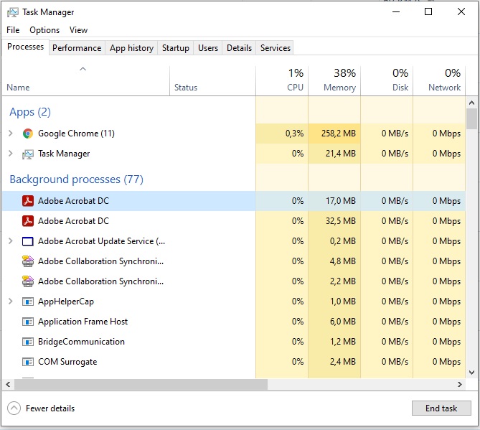
Task: Sort processes by Disk column
Action: click(x=387, y=80)
